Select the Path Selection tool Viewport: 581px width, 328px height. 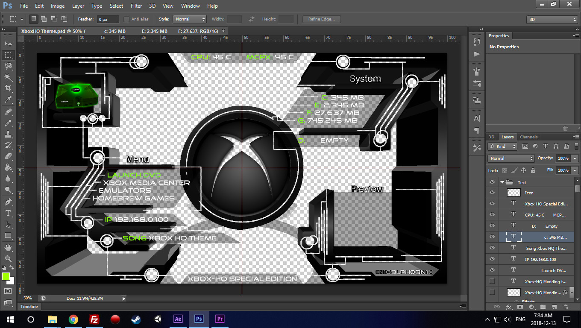tap(8, 224)
